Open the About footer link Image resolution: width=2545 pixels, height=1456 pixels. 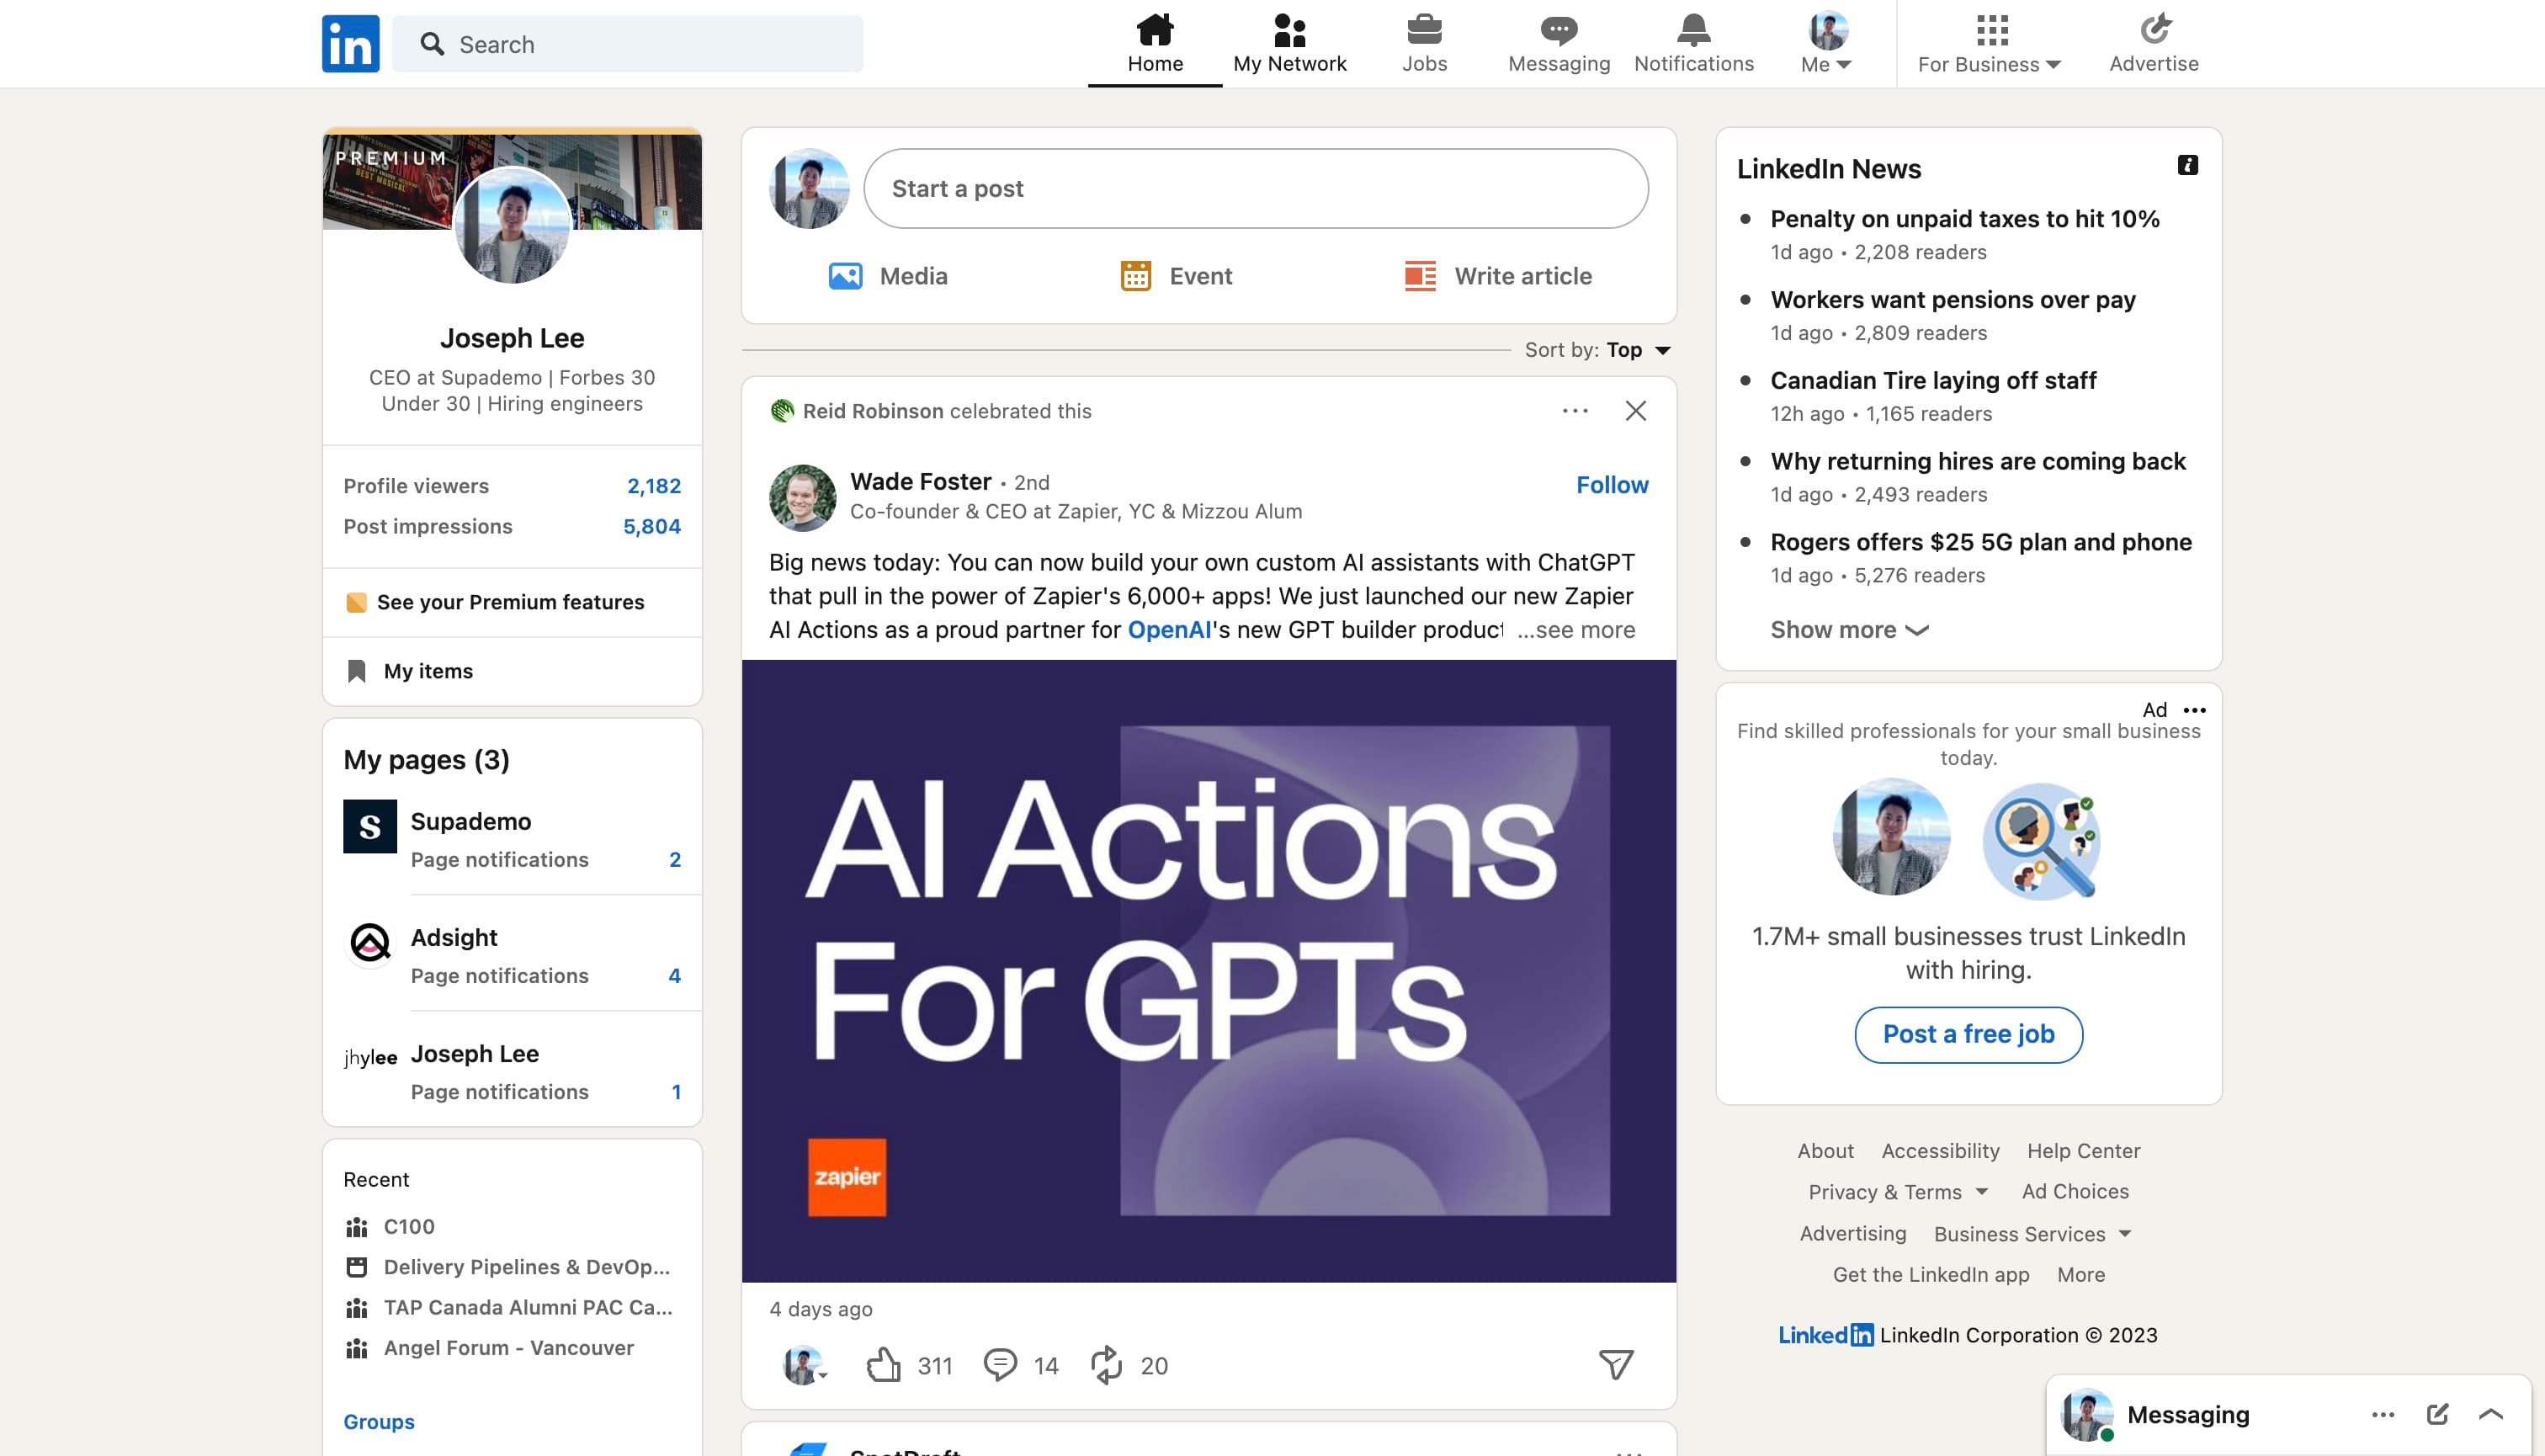coord(1825,1151)
